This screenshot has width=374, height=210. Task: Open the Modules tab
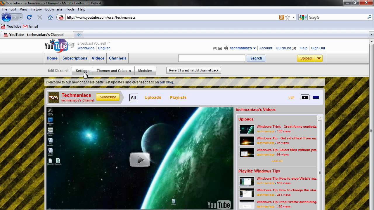[x=145, y=71]
